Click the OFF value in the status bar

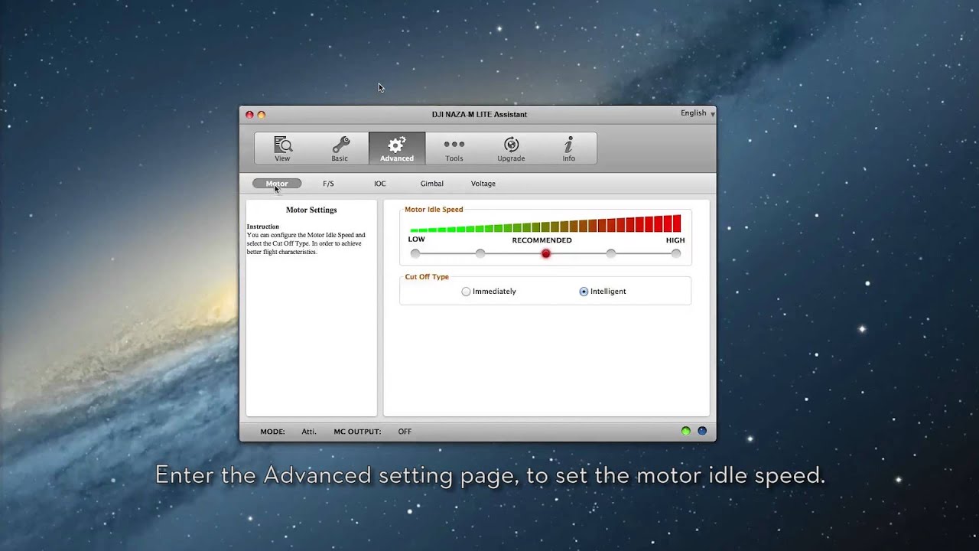[x=405, y=432]
